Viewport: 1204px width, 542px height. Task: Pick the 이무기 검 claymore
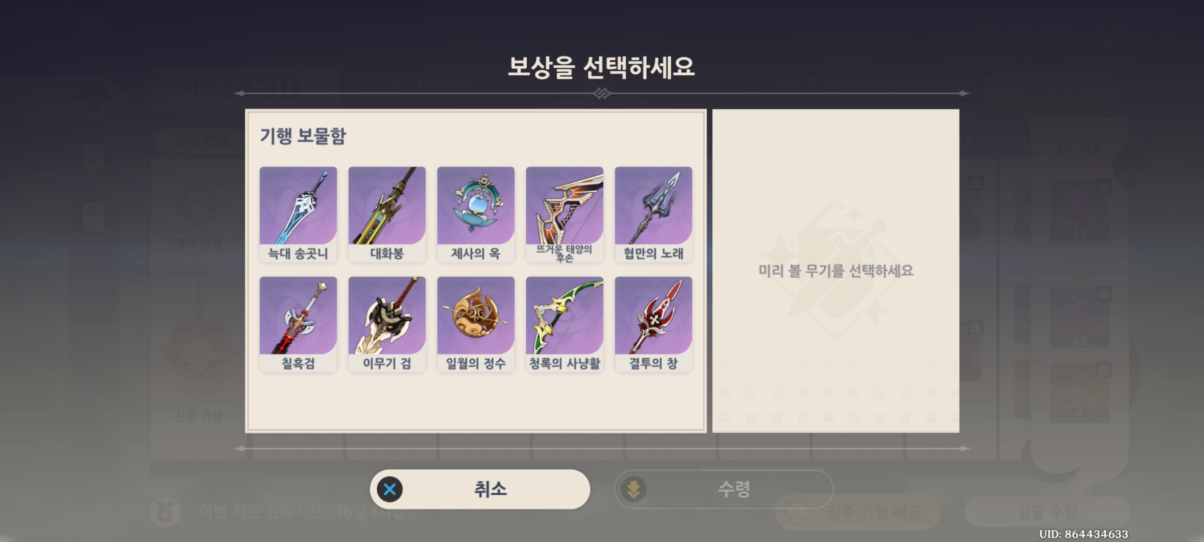coord(387,324)
